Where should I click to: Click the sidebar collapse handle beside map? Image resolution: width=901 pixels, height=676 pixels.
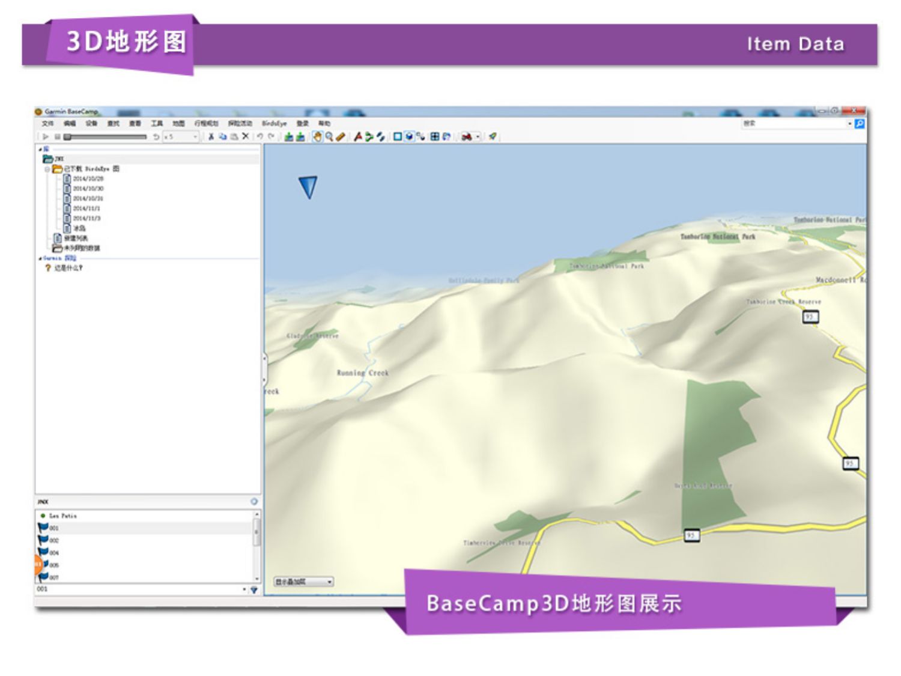click(264, 370)
